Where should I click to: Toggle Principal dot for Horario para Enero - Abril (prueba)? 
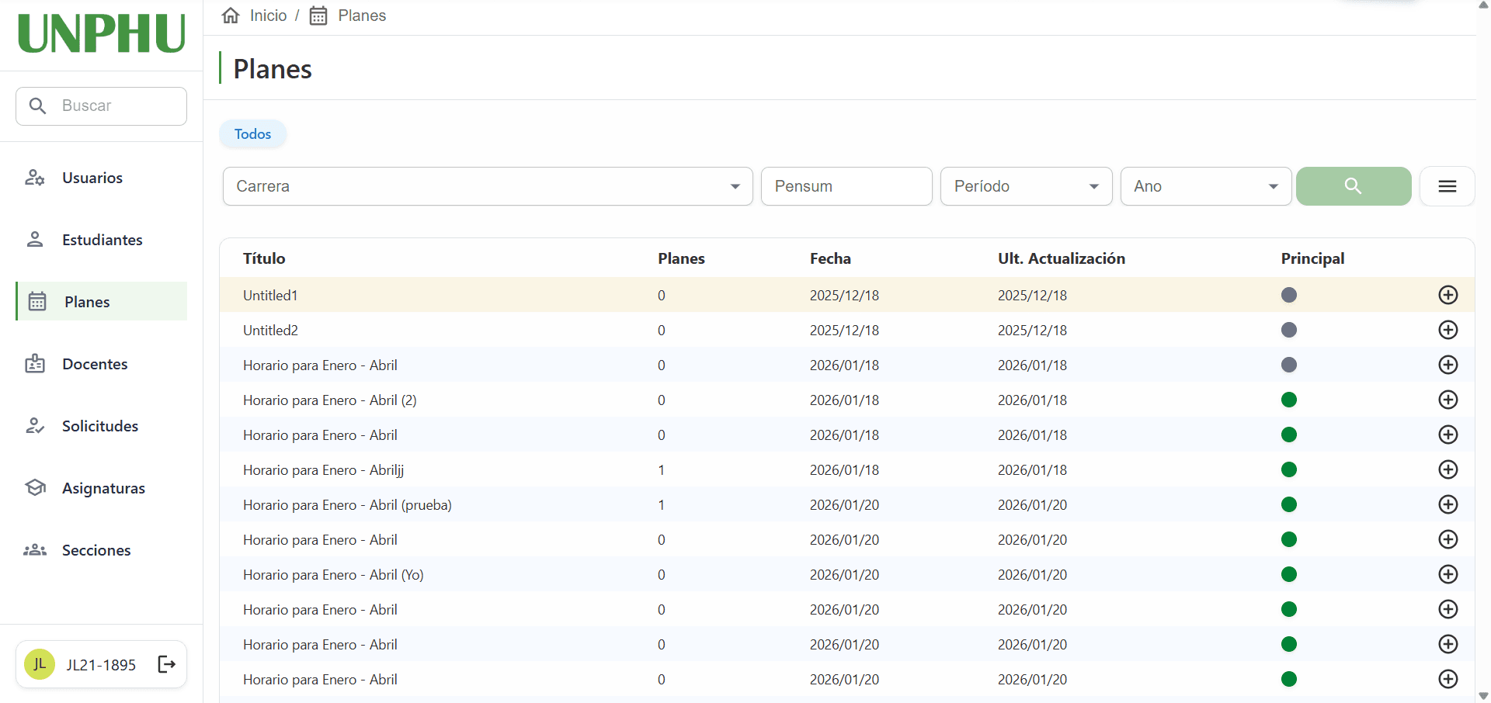pos(1289,504)
